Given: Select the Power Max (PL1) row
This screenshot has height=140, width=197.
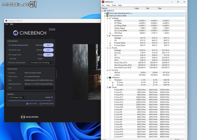Looking at the screenshot, I should point(143,63).
